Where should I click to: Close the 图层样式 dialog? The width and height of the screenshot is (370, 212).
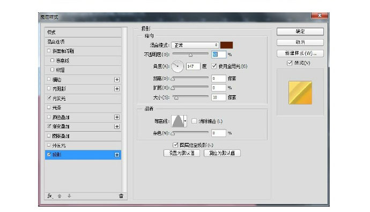[x=320, y=16]
